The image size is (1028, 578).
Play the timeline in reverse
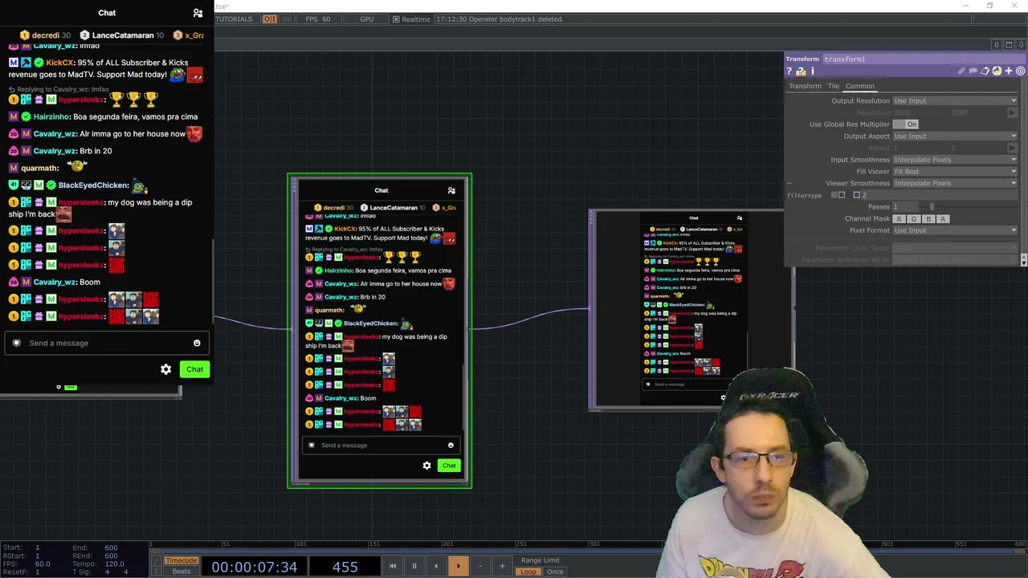[436, 566]
